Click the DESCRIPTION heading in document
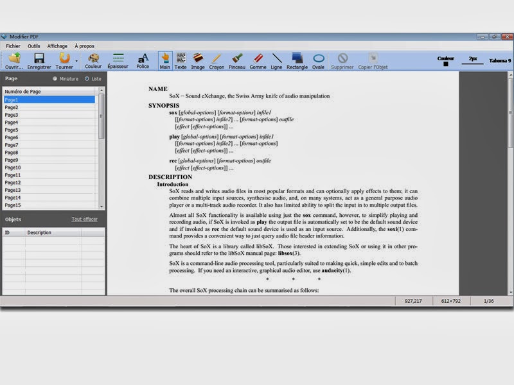Viewport: 514px width, 385px height. [170, 177]
